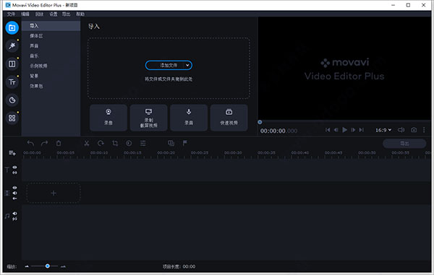This screenshot has height=275, width=434.
Task: Open the add files dropdown arrow
Action: pos(187,66)
